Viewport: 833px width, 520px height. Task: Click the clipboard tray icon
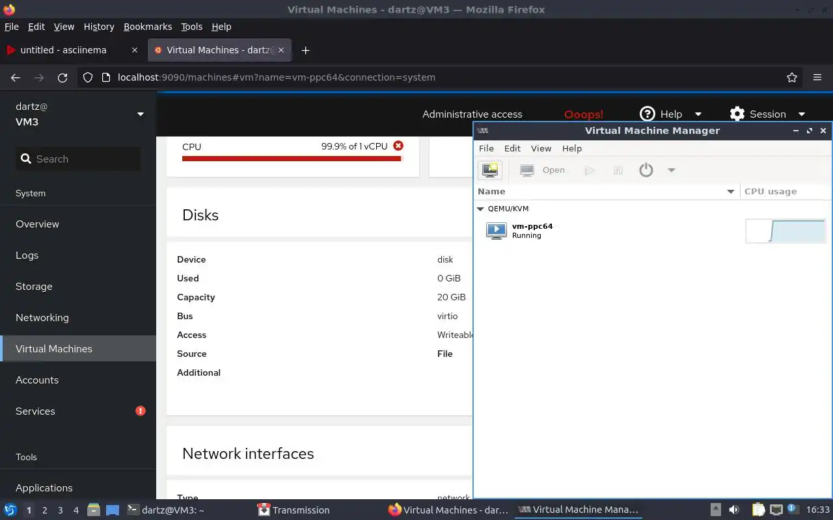pyautogui.click(x=758, y=510)
